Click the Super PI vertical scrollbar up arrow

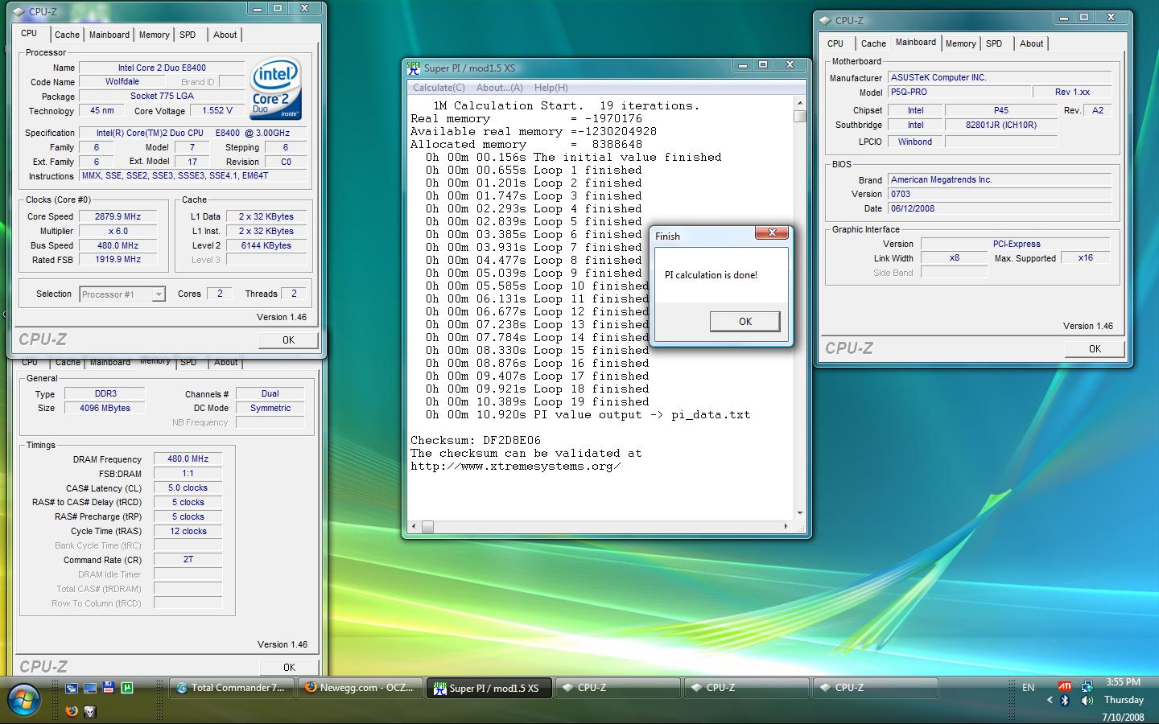point(799,103)
